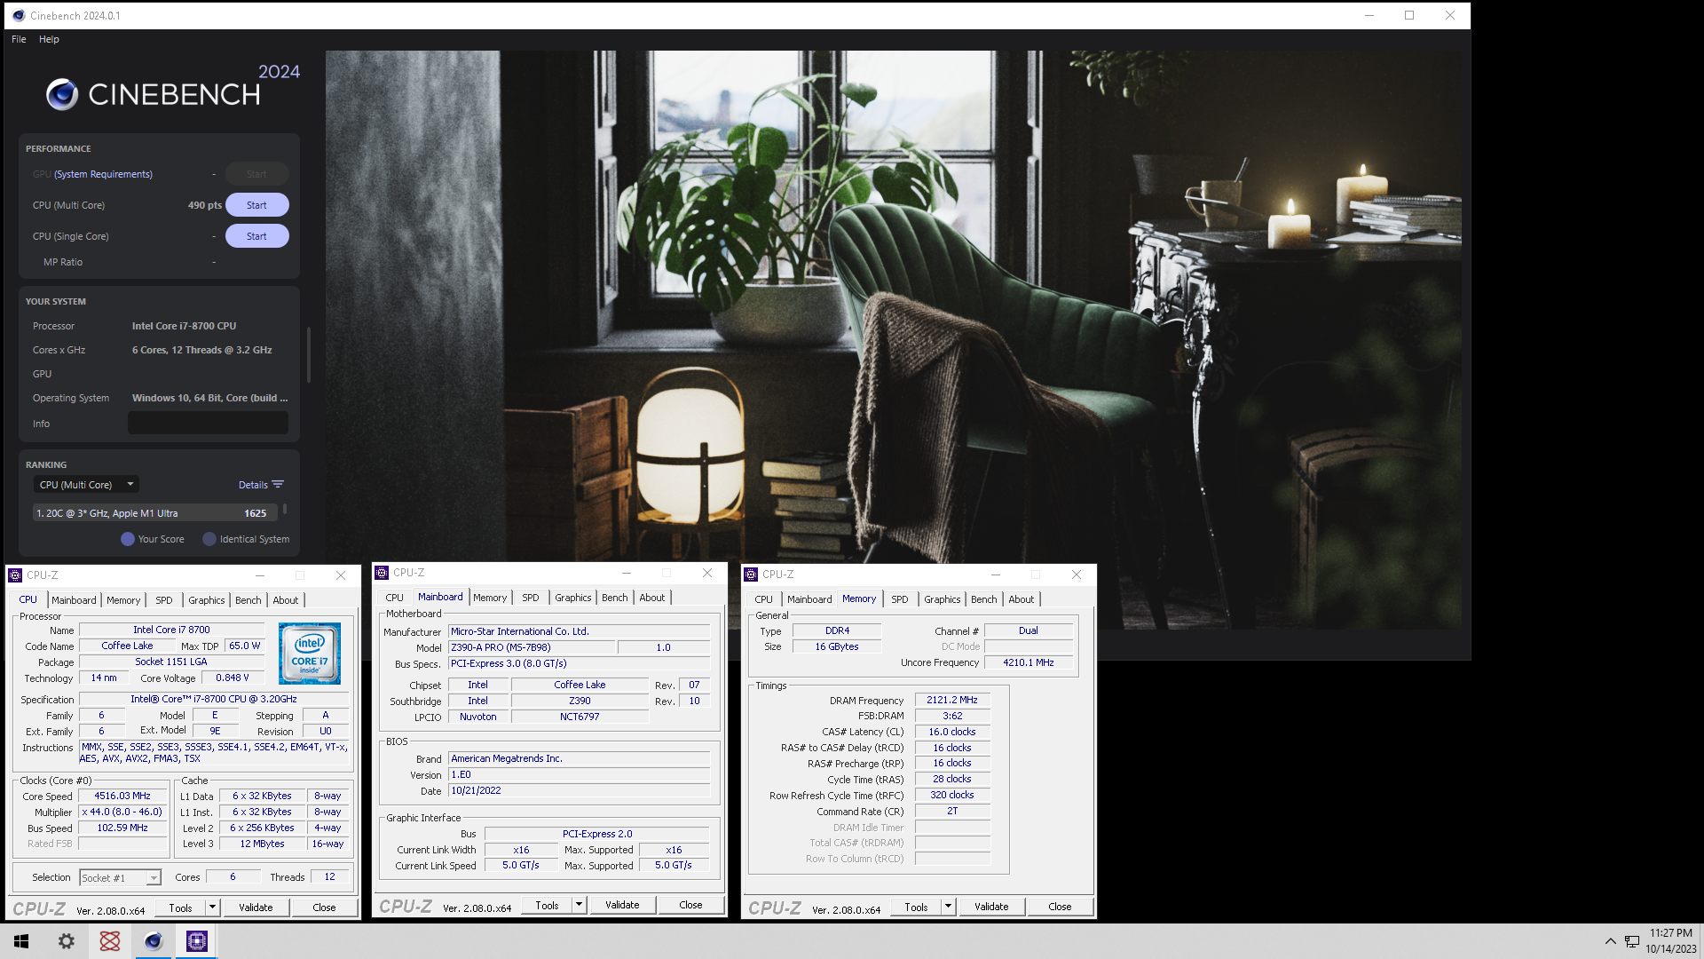Open CPU tab in CPU-Z Memory window
Image resolution: width=1704 pixels, height=959 pixels.
[764, 599]
